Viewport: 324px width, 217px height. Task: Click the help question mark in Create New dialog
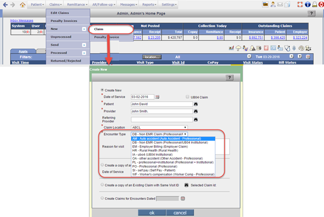coord(230,77)
